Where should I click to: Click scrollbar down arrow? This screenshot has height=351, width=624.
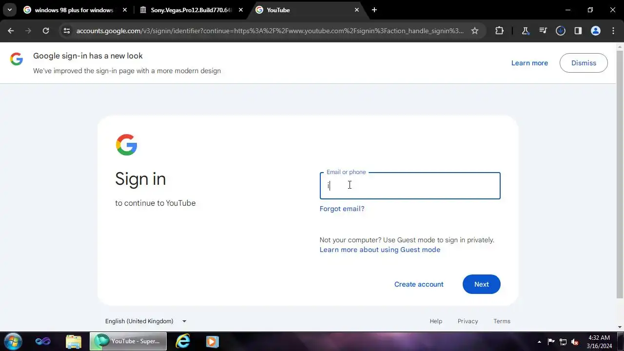620,327
